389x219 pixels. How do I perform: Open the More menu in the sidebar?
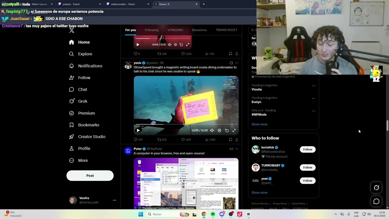point(78,160)
